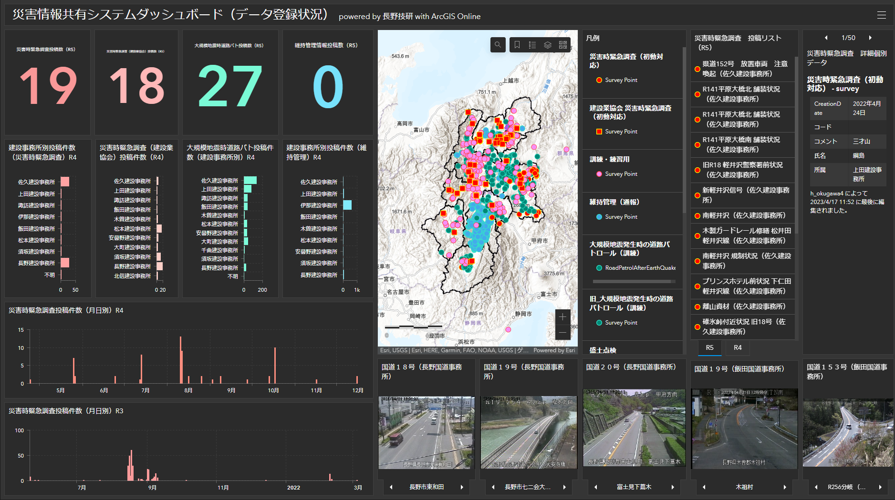
Task: Show the map legend panel
Action: pos(532,45)
